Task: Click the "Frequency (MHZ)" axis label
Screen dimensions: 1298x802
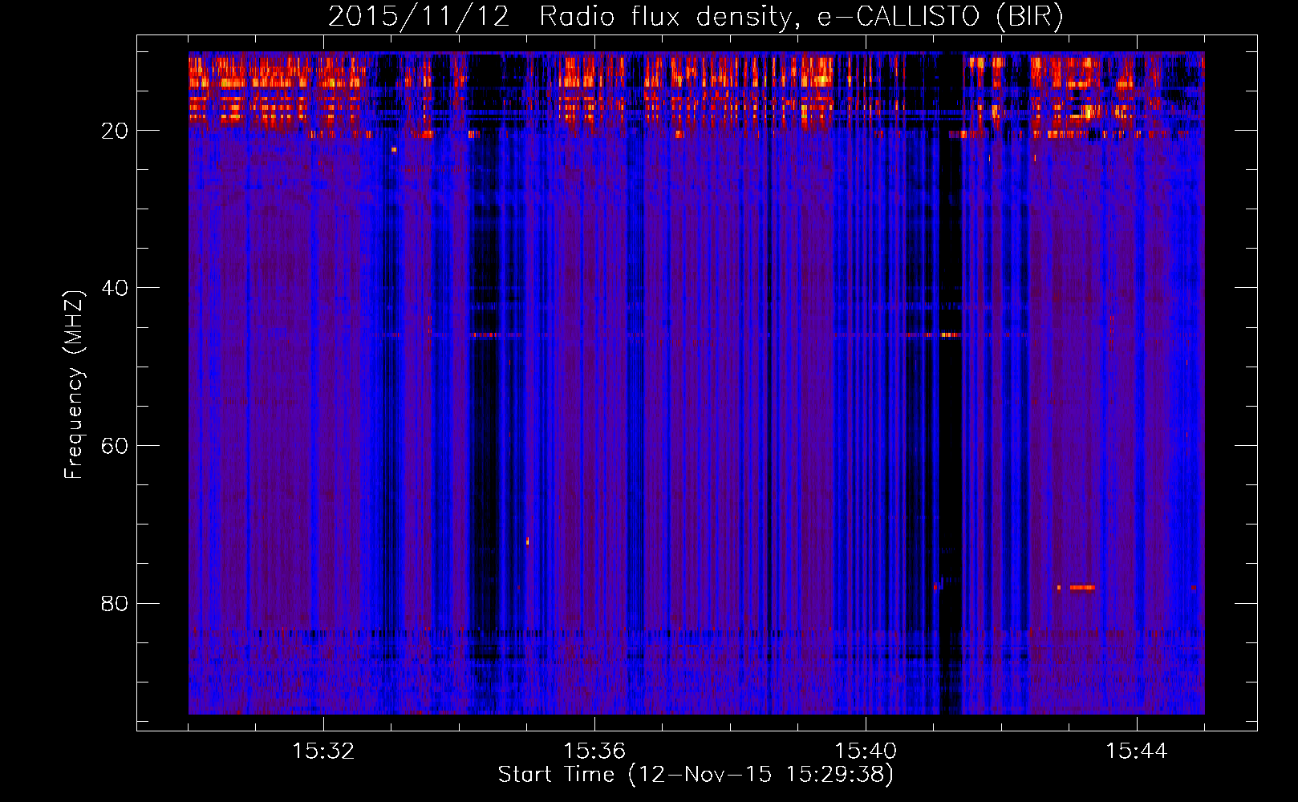Action: tap(73, 385)
